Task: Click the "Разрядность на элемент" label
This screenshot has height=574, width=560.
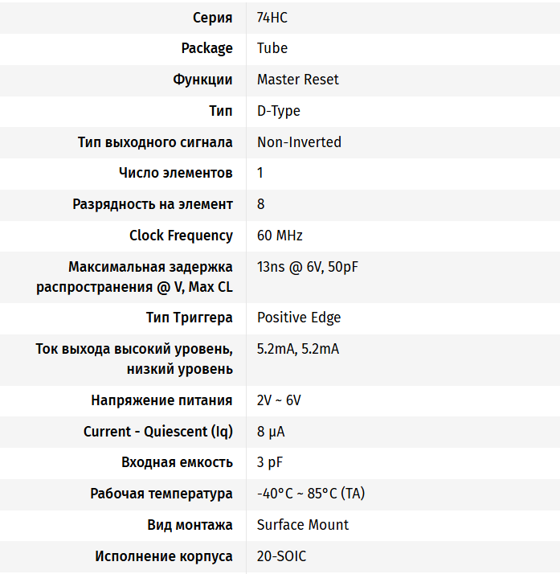Action: click(153, 204)
